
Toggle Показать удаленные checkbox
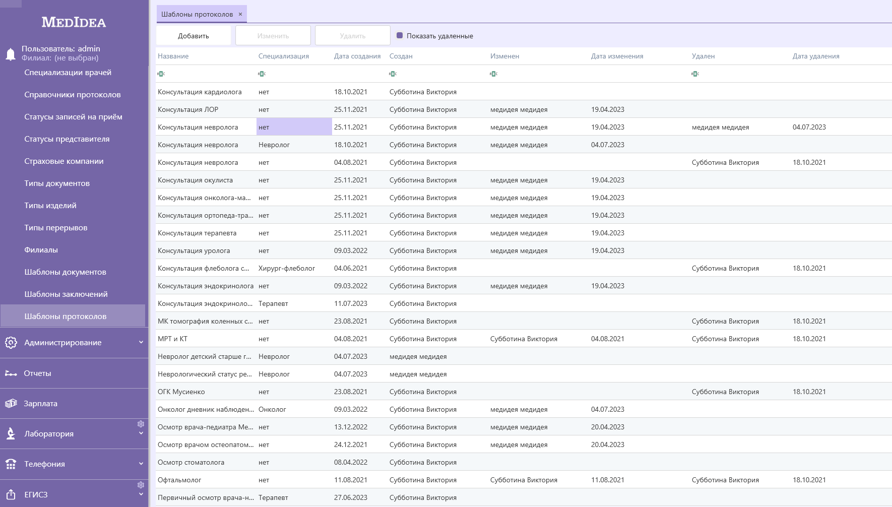click(x=400, y=35)
